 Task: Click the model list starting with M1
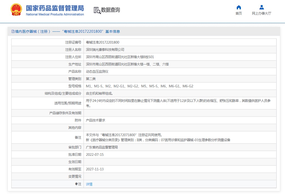139,86
